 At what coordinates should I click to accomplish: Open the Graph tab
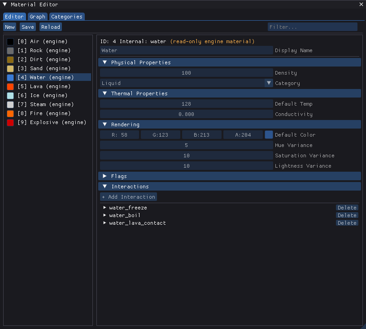pyautogui.click(x=37, y=17)
